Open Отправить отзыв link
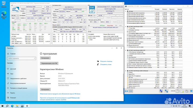Image resolution: width=193 pixels, height=108 pixels. [x=106, y=64]
